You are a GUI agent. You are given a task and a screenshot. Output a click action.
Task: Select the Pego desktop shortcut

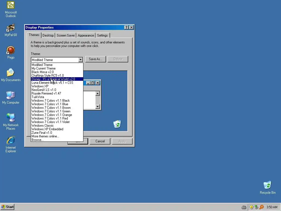click(x=11, y=52)
